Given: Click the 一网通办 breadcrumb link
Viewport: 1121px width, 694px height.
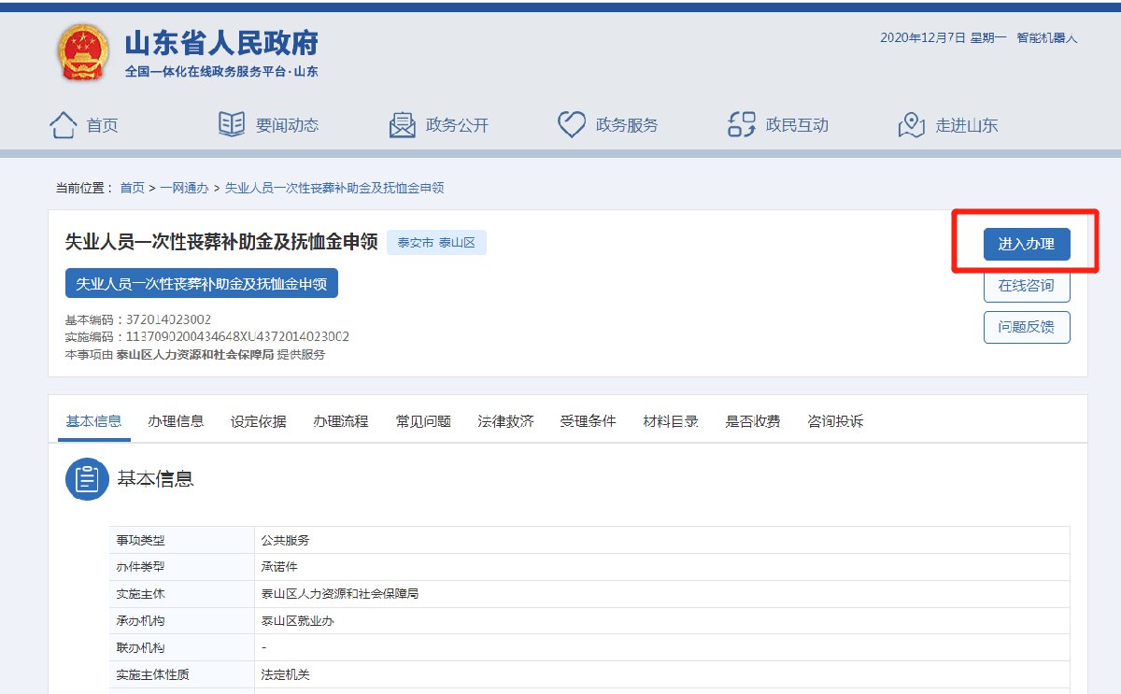Looking at the screenshot, I should pyautogui.click(x=184, y=188).
